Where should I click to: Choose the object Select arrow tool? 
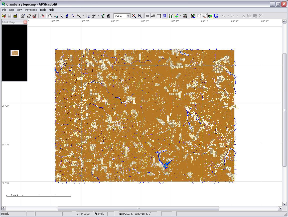(x=62, y=16)
